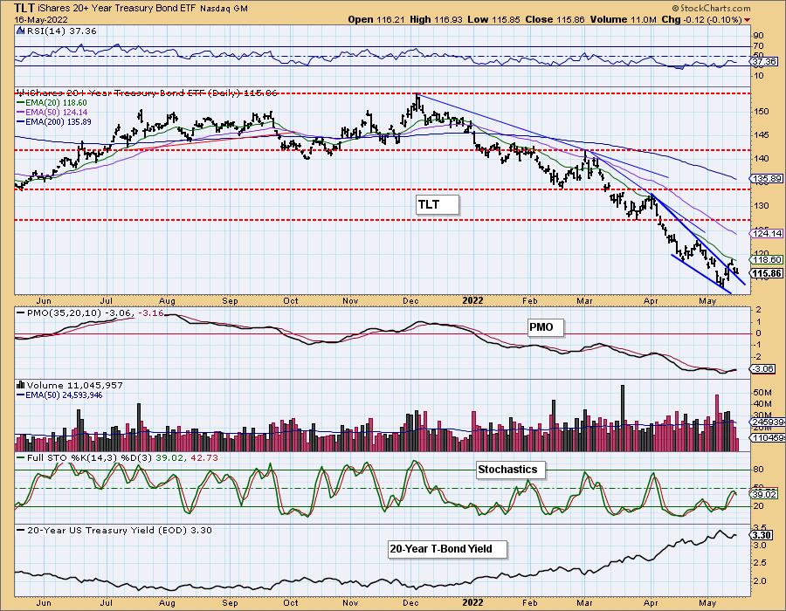This screenshot has height=611, width=786.
Task: Click the volume EMA(50) 24,593,946 label
Action: [59, 395]
